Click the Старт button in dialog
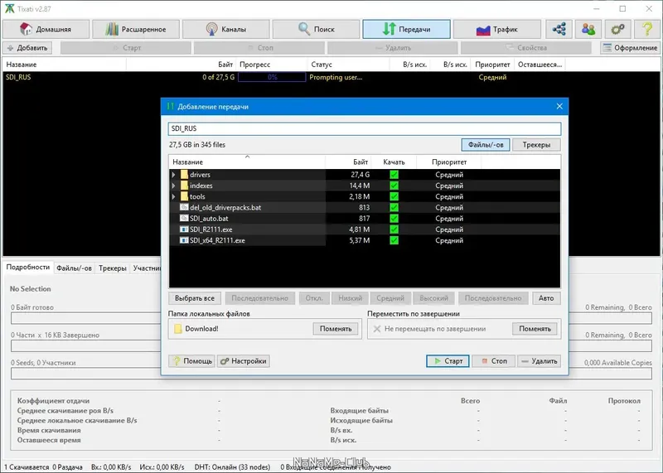Screen dimensions: 663x473 (448, 361)
